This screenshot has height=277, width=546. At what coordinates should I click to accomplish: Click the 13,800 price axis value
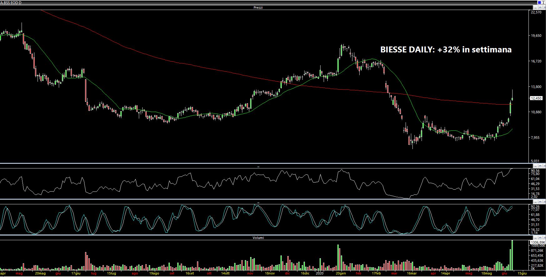[x=536, y=87]
